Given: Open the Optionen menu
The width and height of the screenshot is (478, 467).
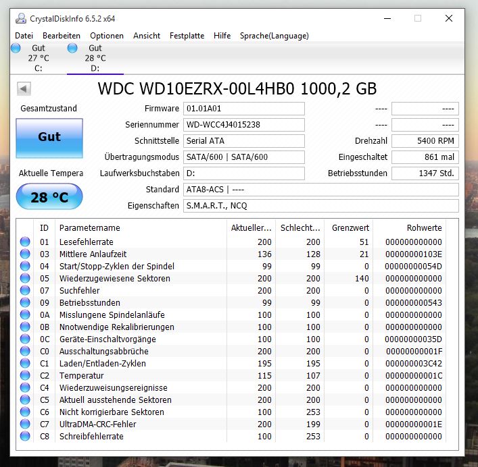Looking at the screenshot, I should (x=107, y=36).
